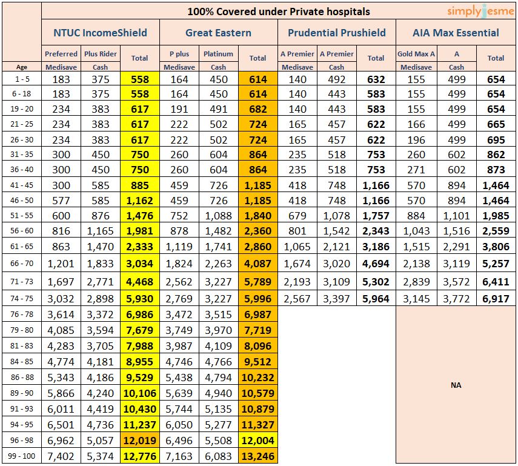Click the Great Eastern total '6,987'
Viewport: 518px width, 466px height.
coord(258,315)
